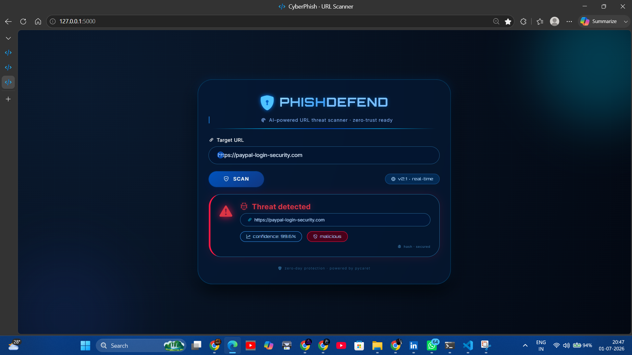Open WhatsApp from the taskbar
The height and width of the screenshot is (355, 632).
(432, 345)
